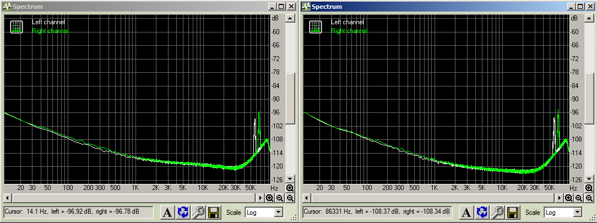Click the resize grip of left Spectrum window
Image resolution: width=597 pixels, height=223 pixels.
click(x=294, y=218)
